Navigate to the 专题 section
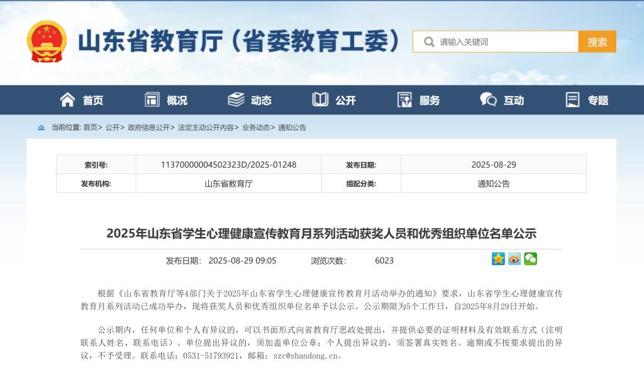644x384 pixels. [587, 100]
